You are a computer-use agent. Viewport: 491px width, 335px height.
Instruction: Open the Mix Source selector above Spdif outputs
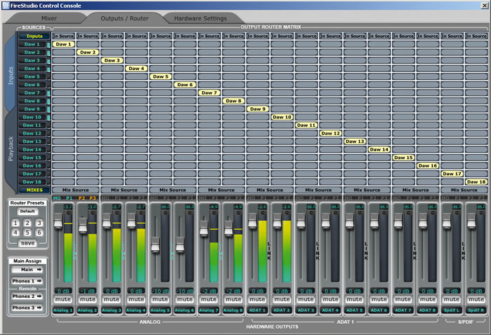tap(464, 190)
